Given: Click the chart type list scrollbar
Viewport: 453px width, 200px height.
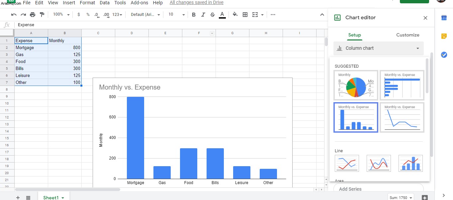Looking at the screenshot, I should [x=427, y=76].
